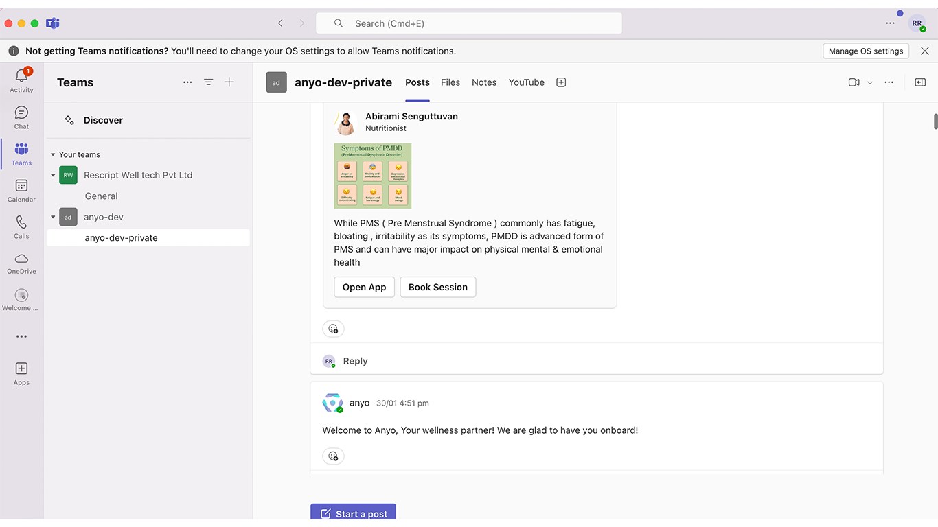
Task: Collapse the Your teams section
Action: click(x=53, y=155)
